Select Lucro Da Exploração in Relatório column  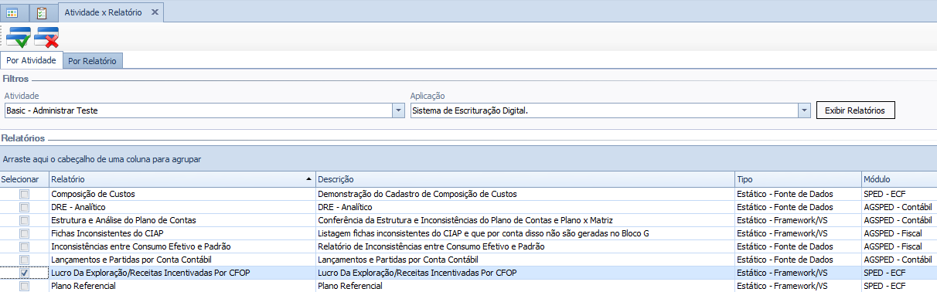[150, 273]
